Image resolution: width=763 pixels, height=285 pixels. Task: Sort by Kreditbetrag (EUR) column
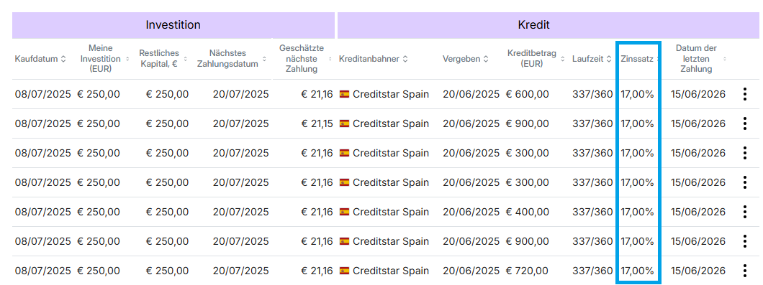[533, 58]
